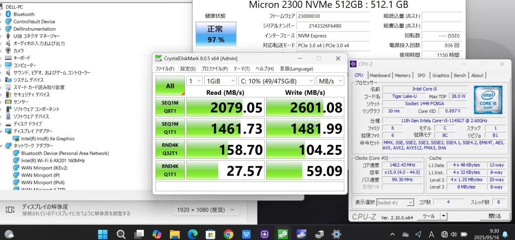This screenshot has width=515, height=240.
Task: Click the CrystalDiskMark title bar app icon
Action: tap(159, 58)
